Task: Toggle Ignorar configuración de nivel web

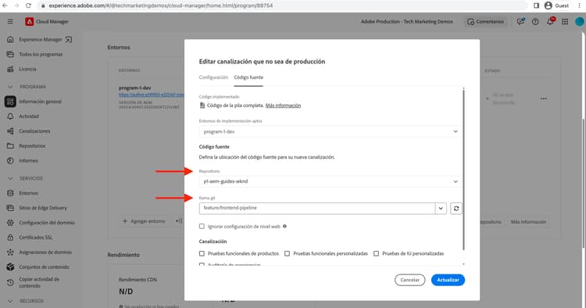Action: pyautogui.click(x=202, y=227)
